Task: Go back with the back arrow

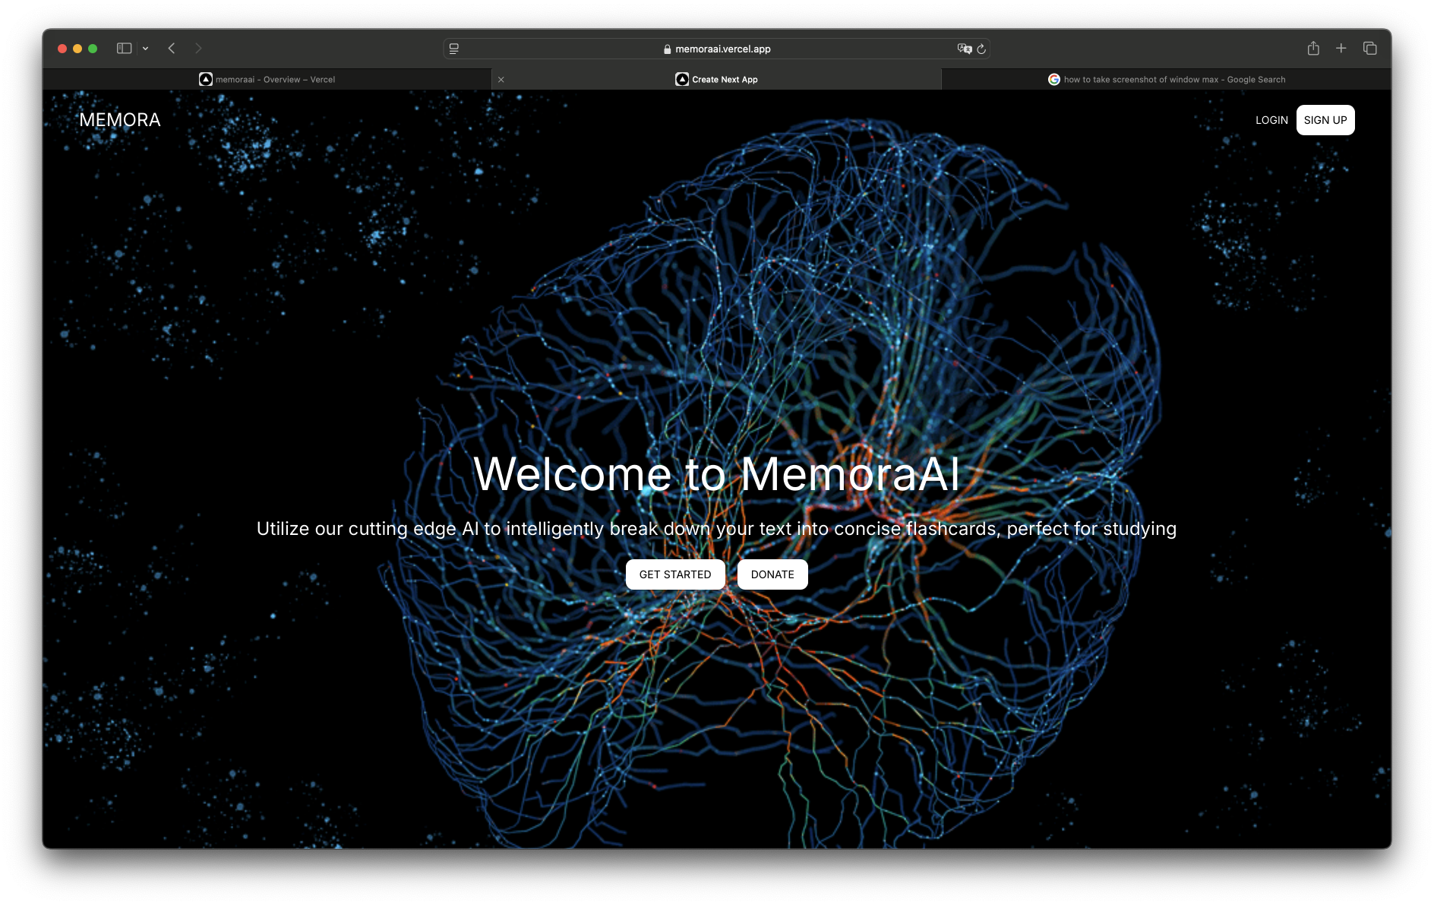Action: [172, 49]
